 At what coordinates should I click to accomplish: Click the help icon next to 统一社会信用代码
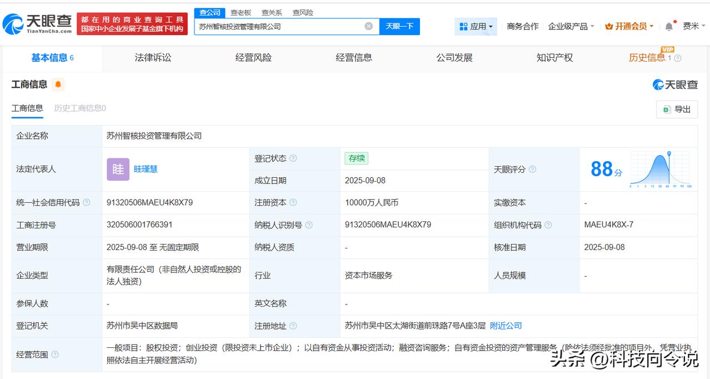coord(87,203)
